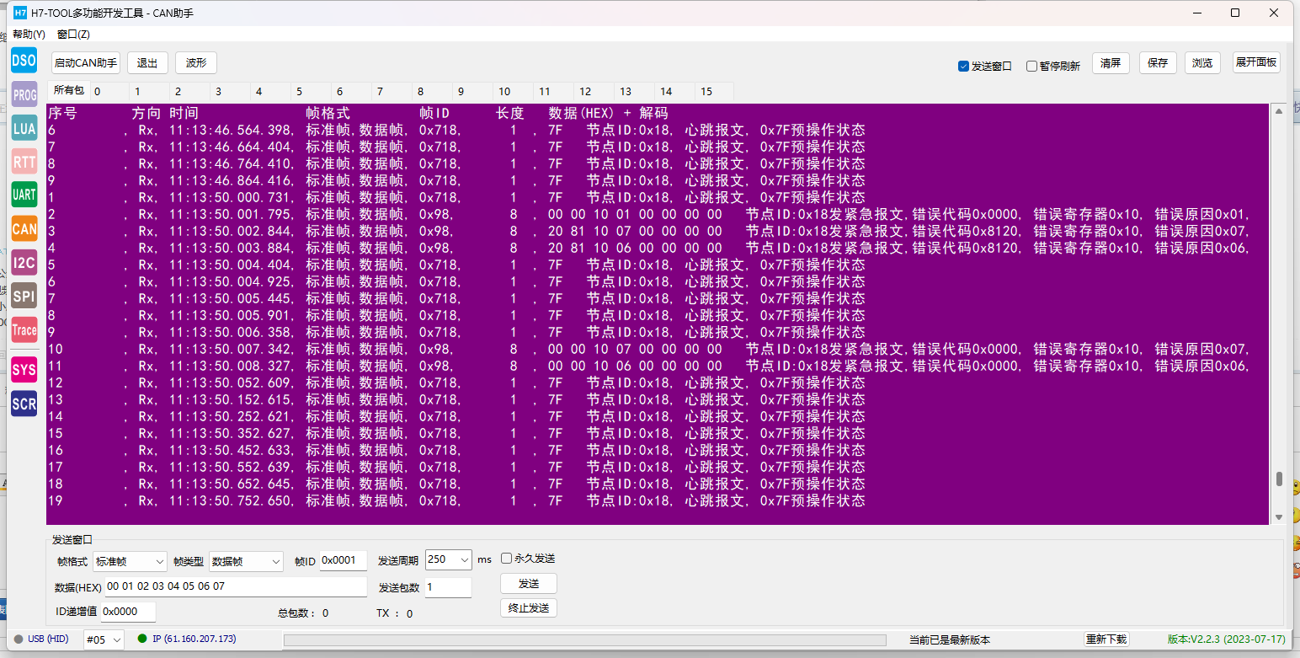Click the 启动CAN助手 button
Screen dimensions: 1300x658
86,63
